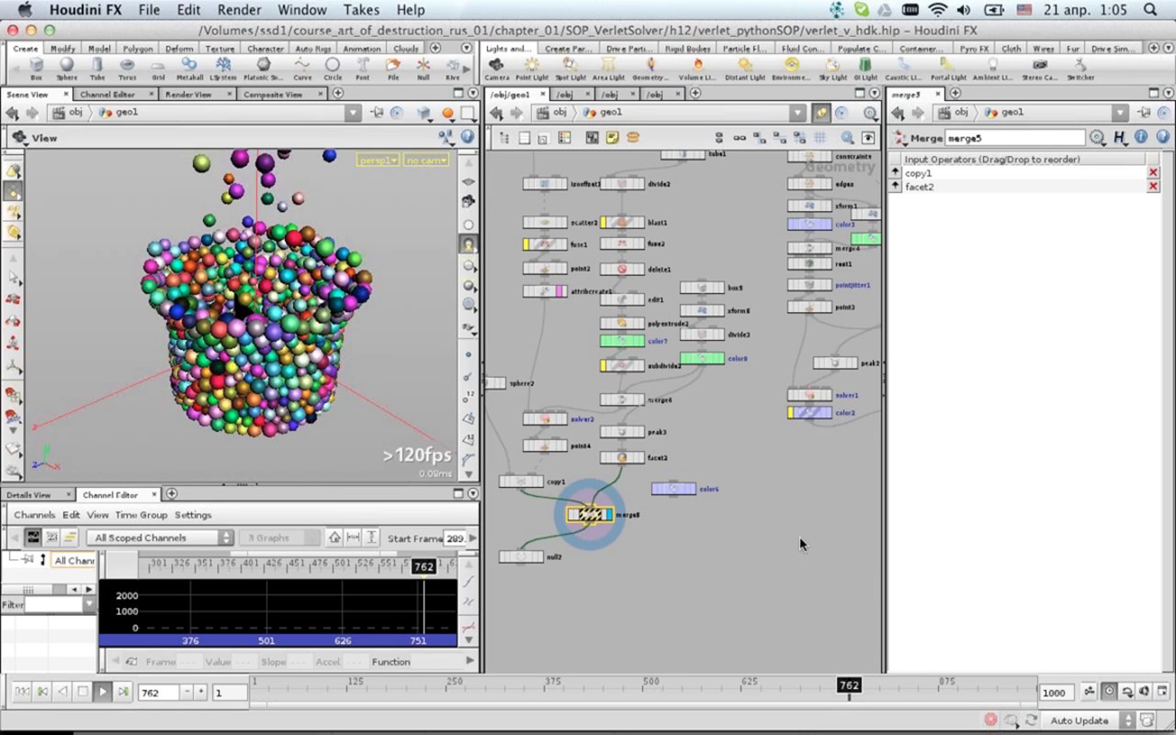Add an Area Light
Image resolution: width=1176 pixels, height=735 pixels.
tap(609, 68)
